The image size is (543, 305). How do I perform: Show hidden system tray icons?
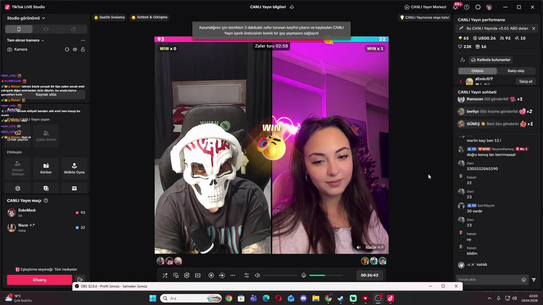tap(489, 298)
